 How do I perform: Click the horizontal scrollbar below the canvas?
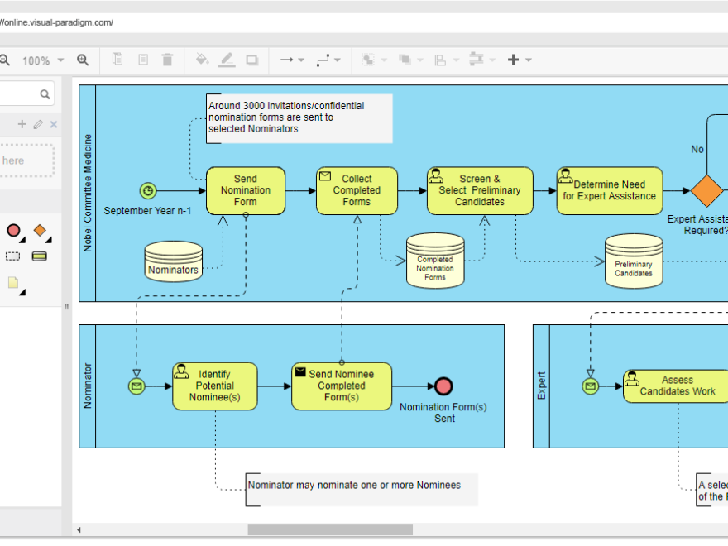tap(329, 529)
